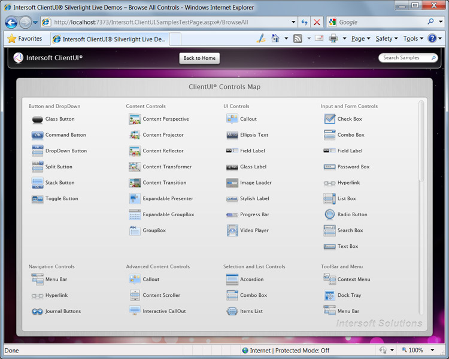This screenshot has height=359, width=449.
Task: Expand the Home button dropdown arrow
Action: click(286, 38)
